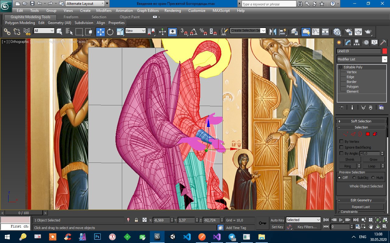
Task: Switch to the Object Paint ribbon tab
Action: (x=129, y=17)
